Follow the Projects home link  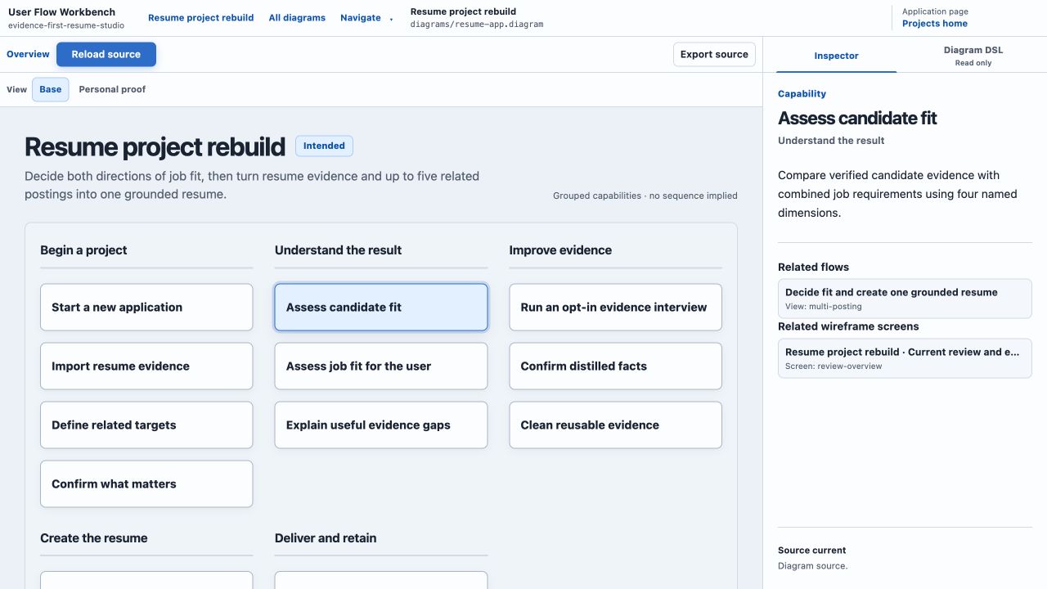pyautogui.click(x=935, y=24)
